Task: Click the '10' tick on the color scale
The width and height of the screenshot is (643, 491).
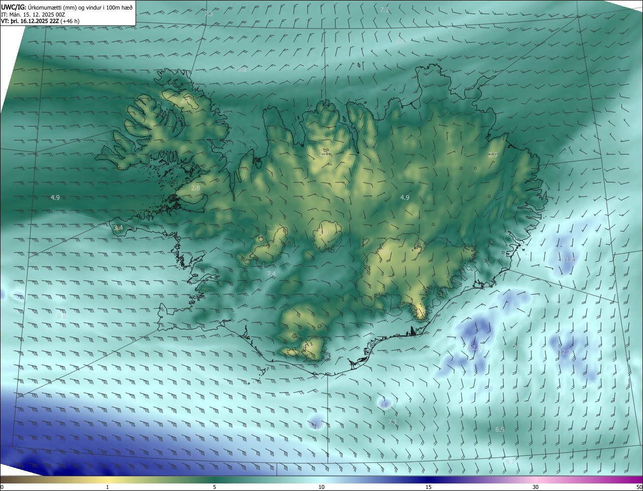Action: tap(321, 487)
